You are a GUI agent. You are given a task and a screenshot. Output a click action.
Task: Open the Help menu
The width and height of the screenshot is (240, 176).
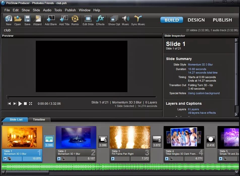(97, 10)
